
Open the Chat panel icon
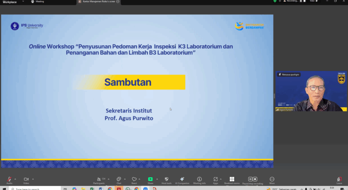(119, 179)
